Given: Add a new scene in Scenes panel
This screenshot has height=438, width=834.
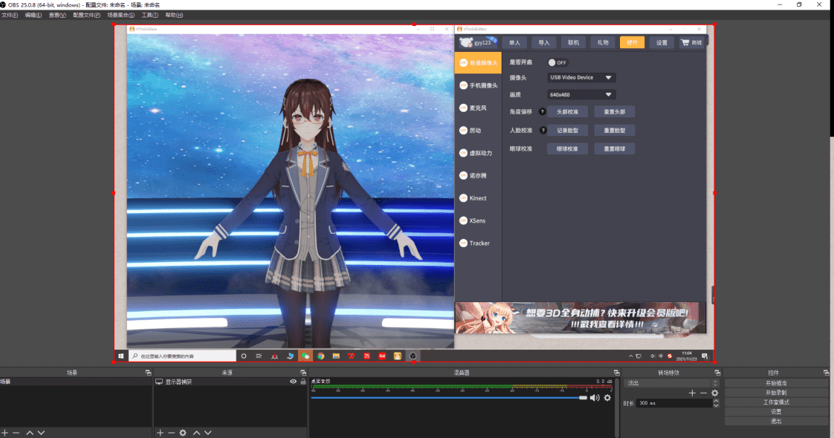Looking at the screenshot, I should (4, 434).
